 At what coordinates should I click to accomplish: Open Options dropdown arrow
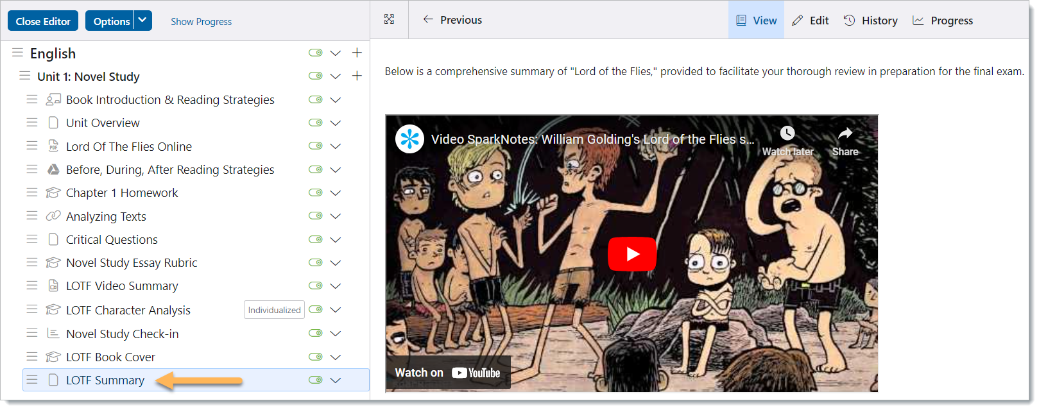coord(142,21)
